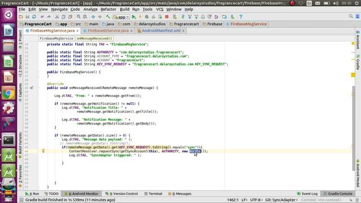Open Chrome from the Ubuntu dock

pyautogui.click(x=8, y=92)
